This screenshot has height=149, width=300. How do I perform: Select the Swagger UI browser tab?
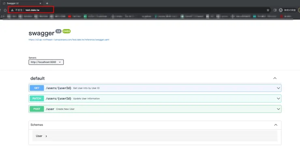click(21, 3)
